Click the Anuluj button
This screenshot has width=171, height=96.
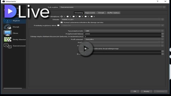click(146, 91)
